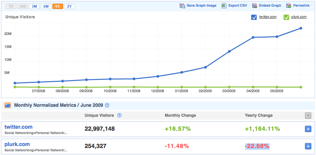Image resolution: width=316 pixels, height=155 pixels.
Task: Switch to the 6M time range
Action: point(46,6)
